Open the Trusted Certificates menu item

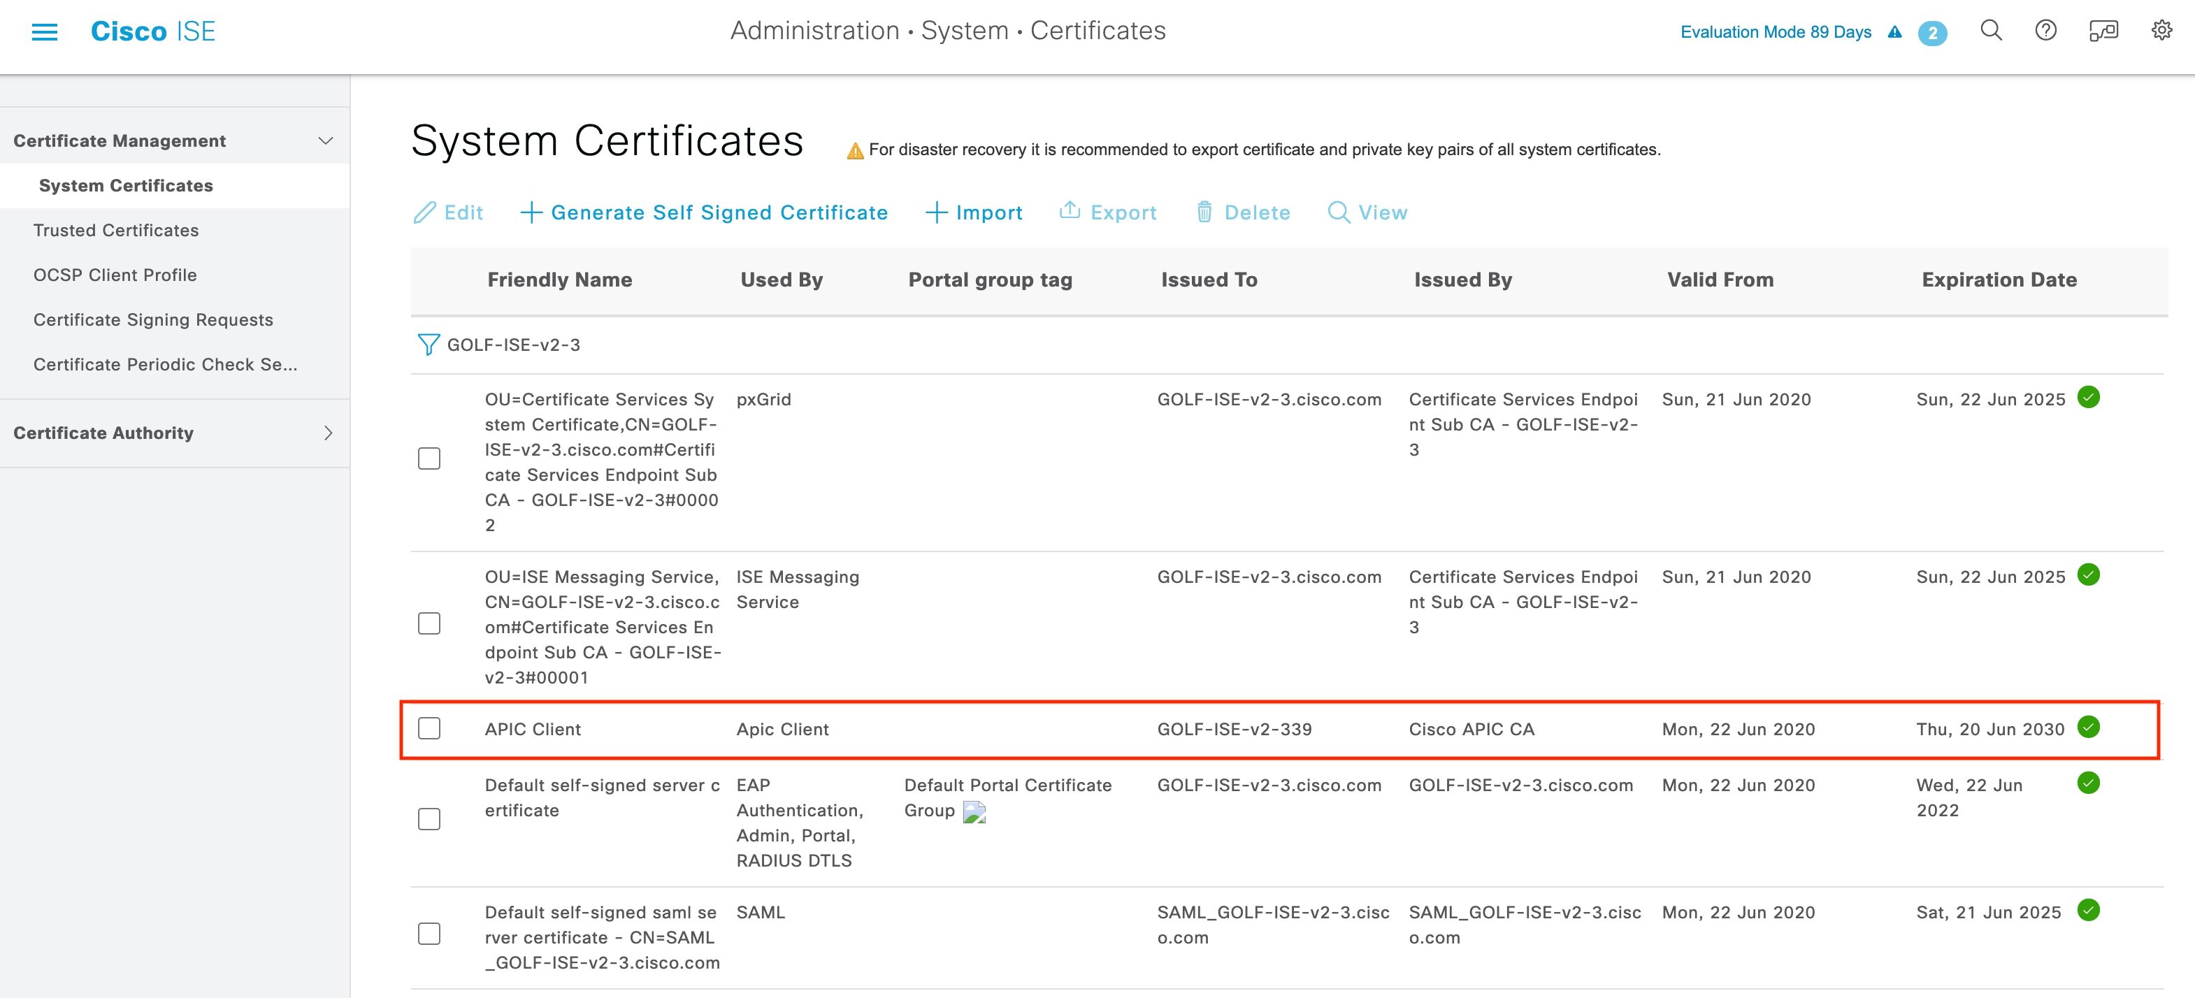(x=115, y=229)
